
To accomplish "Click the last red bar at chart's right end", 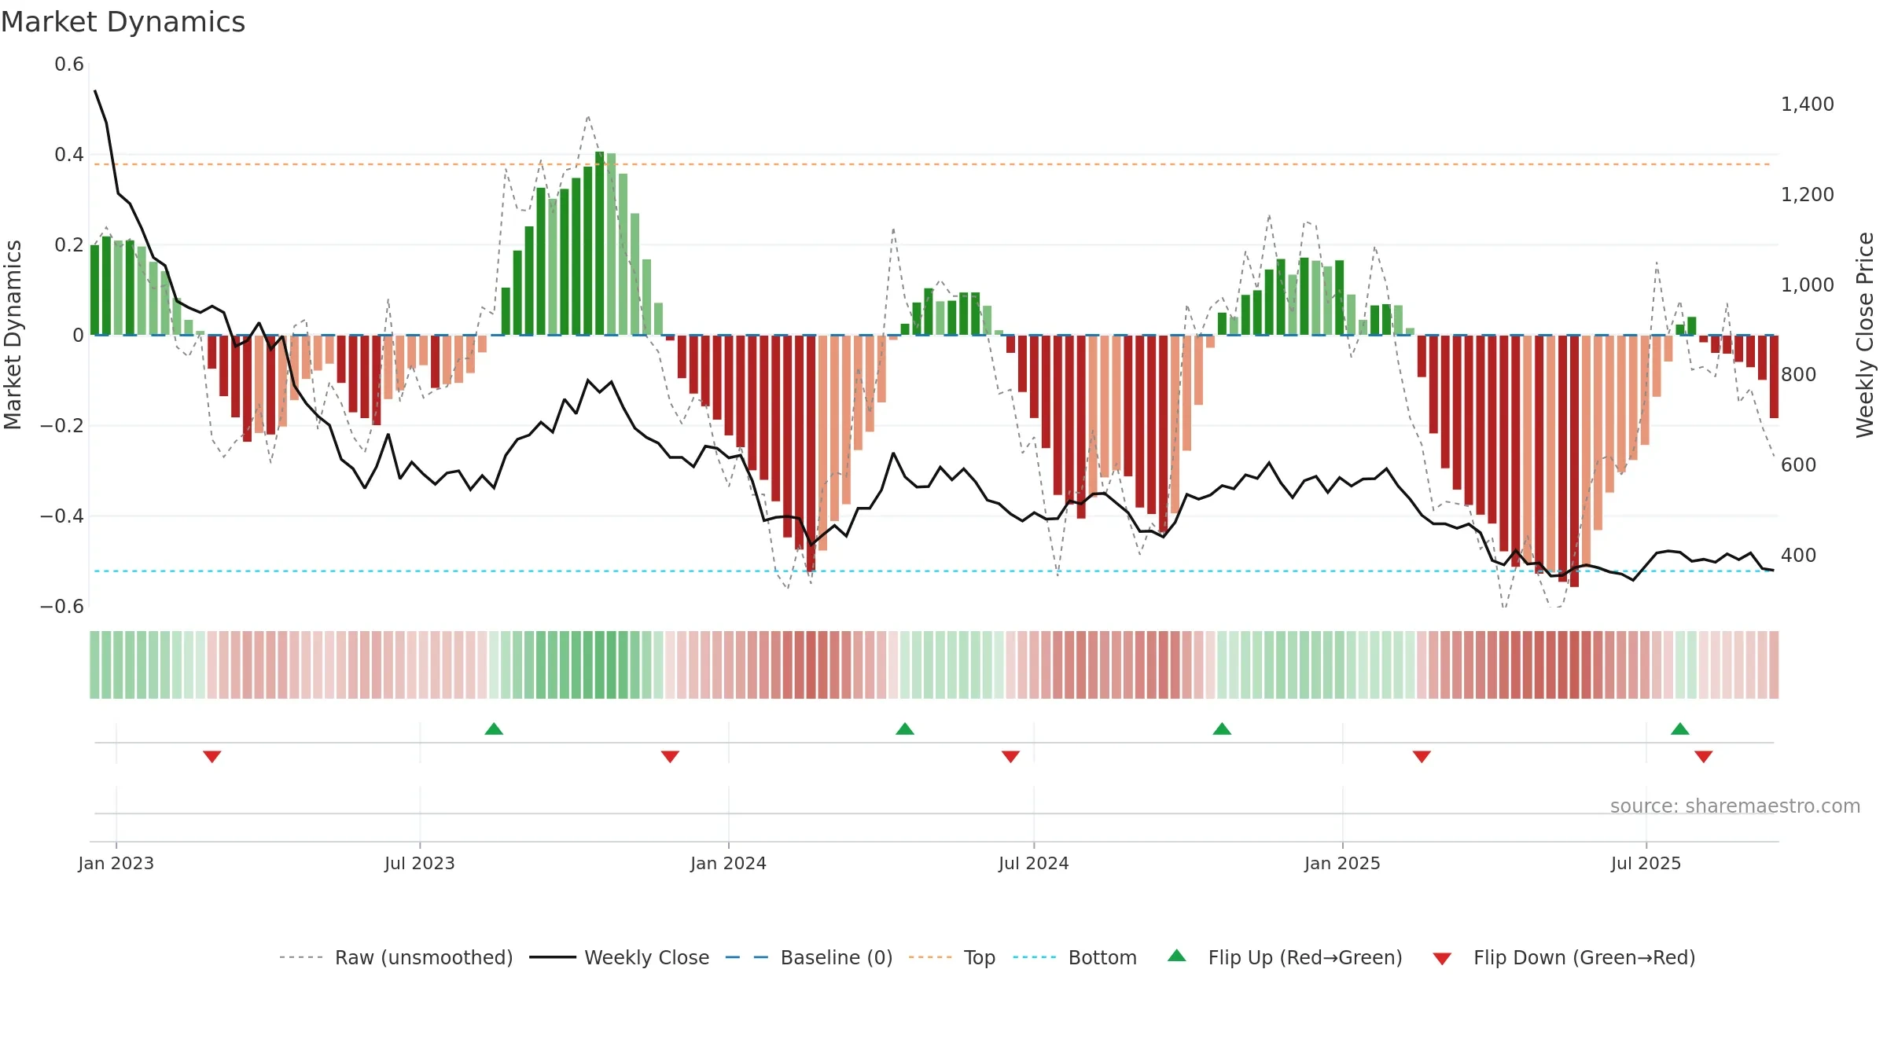I will click(x=1774, y=376).
